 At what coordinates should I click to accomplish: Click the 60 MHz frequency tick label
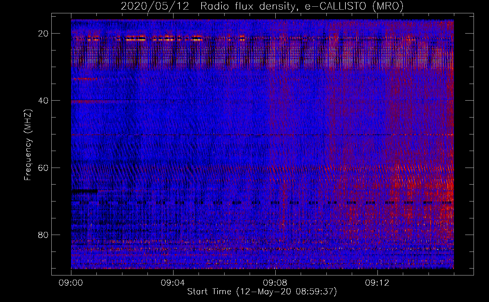[44, 168]
